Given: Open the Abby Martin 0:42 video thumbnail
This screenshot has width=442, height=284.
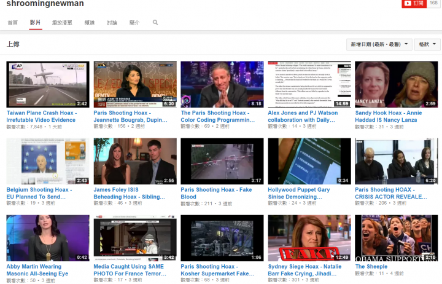Looking at the screenshot, I should [48, 238].
